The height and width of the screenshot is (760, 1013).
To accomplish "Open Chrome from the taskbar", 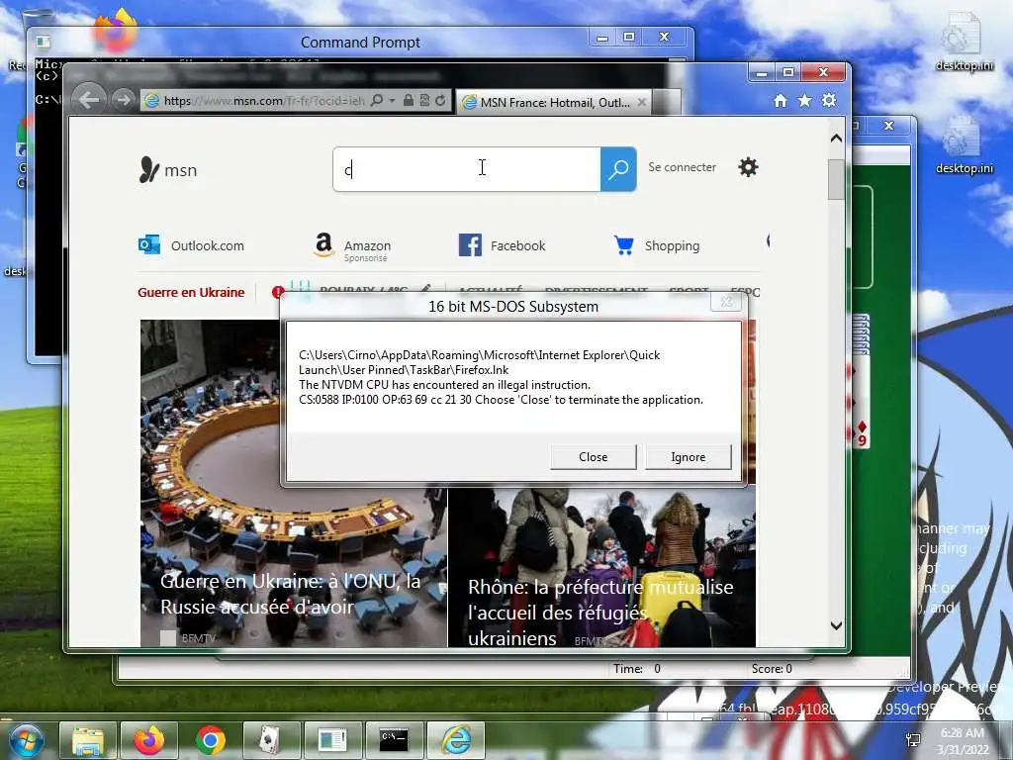I will click(211, 740).
